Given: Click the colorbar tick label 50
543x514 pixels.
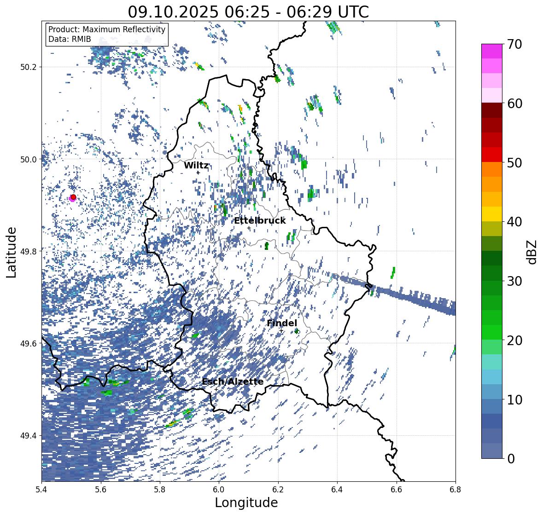Looking at the screenshot, I should [514, 162].
